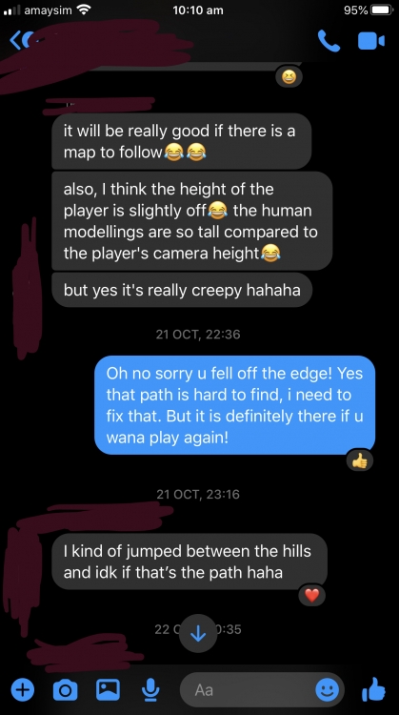
Task: Select the player height message bubble
Action: 191,221
